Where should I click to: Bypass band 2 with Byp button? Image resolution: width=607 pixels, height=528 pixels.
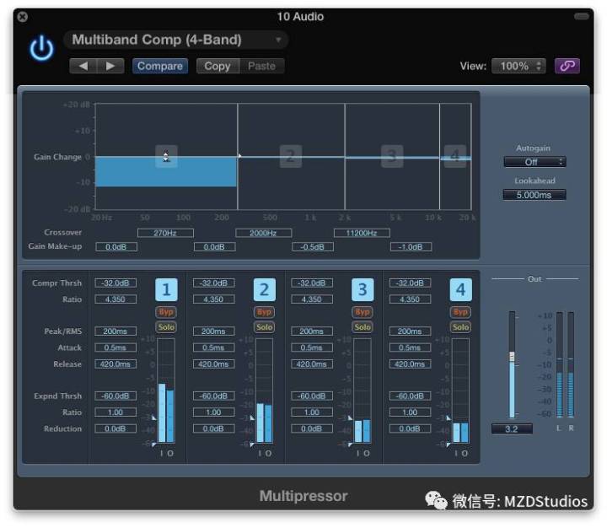click(265, 312)
